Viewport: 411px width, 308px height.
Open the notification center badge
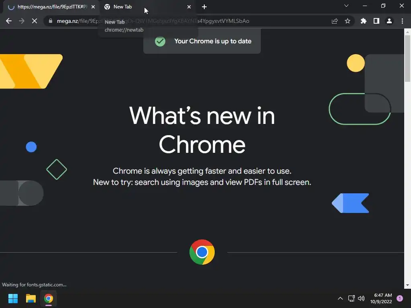(x=400, y=298)
